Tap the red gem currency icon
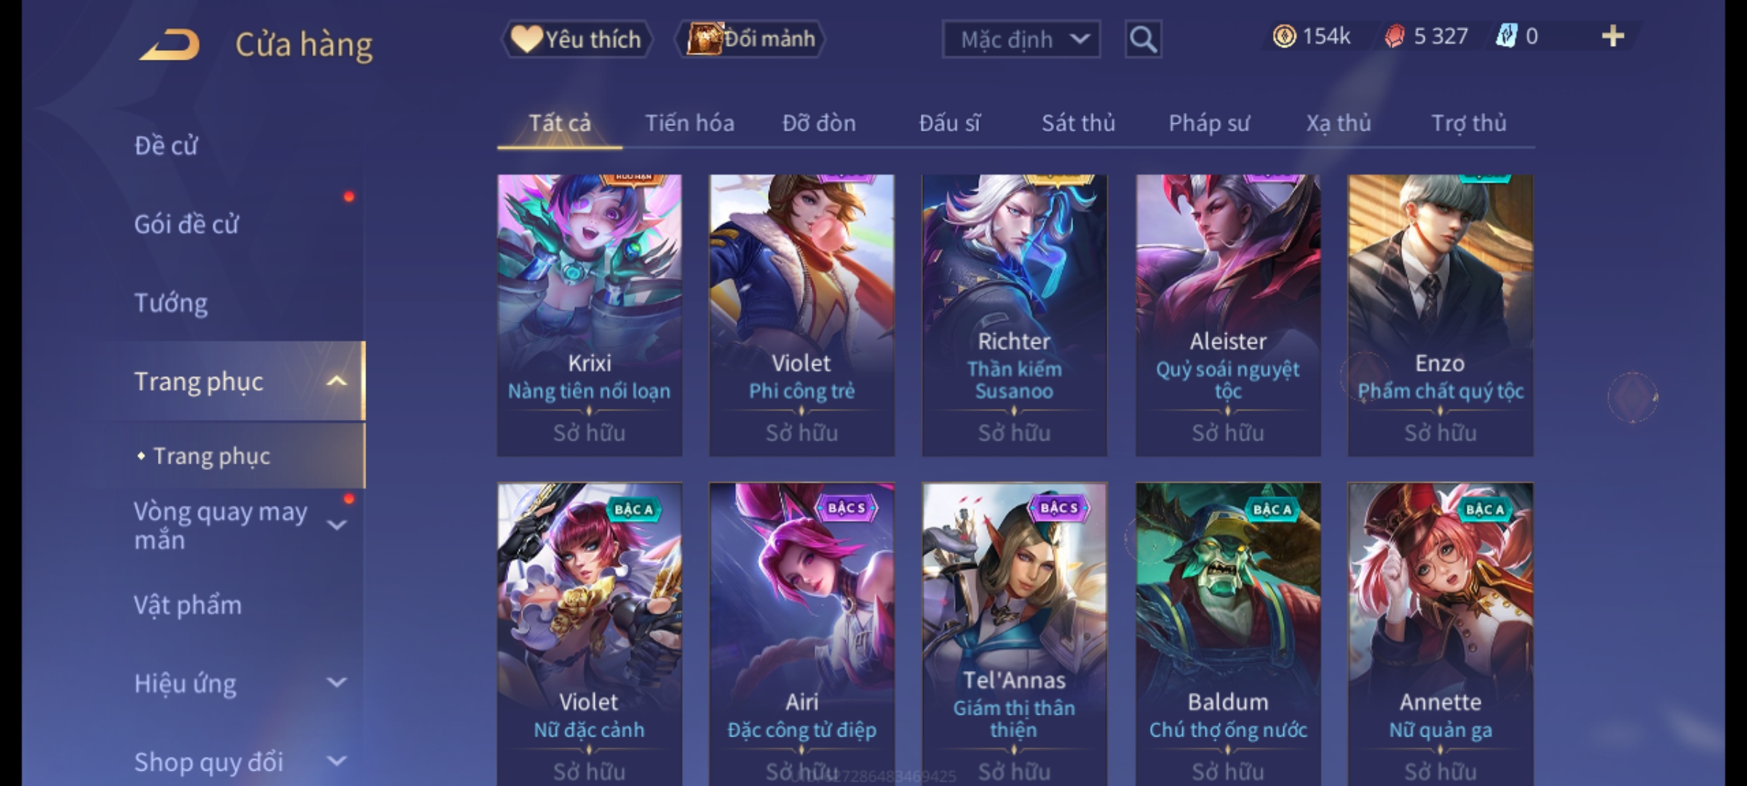 pyautogui.click(x=1395, y=36)
